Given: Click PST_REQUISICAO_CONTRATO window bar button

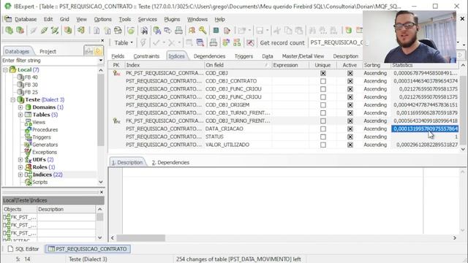Looking at the screenshot, I should [88, 248].
